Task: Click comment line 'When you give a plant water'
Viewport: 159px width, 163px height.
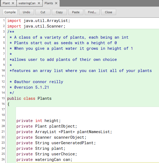Action: (x=71, y=48)
